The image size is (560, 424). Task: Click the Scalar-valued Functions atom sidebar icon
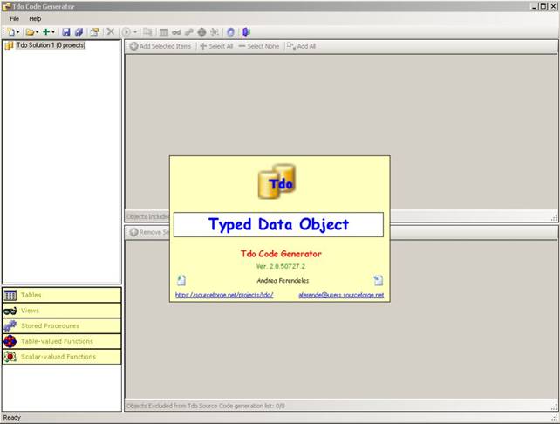pyautogui.click(x=10, y=357)
